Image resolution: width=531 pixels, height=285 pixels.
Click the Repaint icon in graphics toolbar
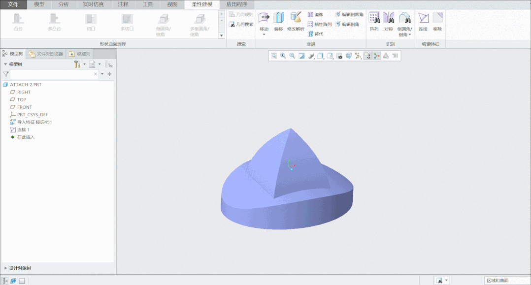click(x=301, y=56)
